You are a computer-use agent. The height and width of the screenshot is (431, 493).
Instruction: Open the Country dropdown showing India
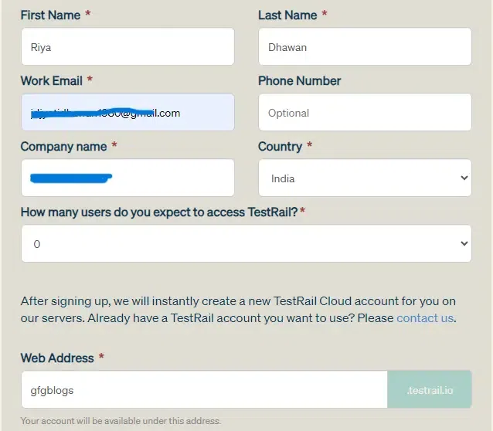coord(364,178)
